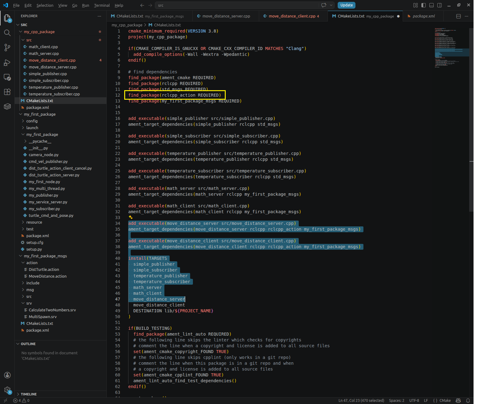Click the Copilot status icon in status bar
The height and width of the screenshot is (404, 495).
(458, 401)
